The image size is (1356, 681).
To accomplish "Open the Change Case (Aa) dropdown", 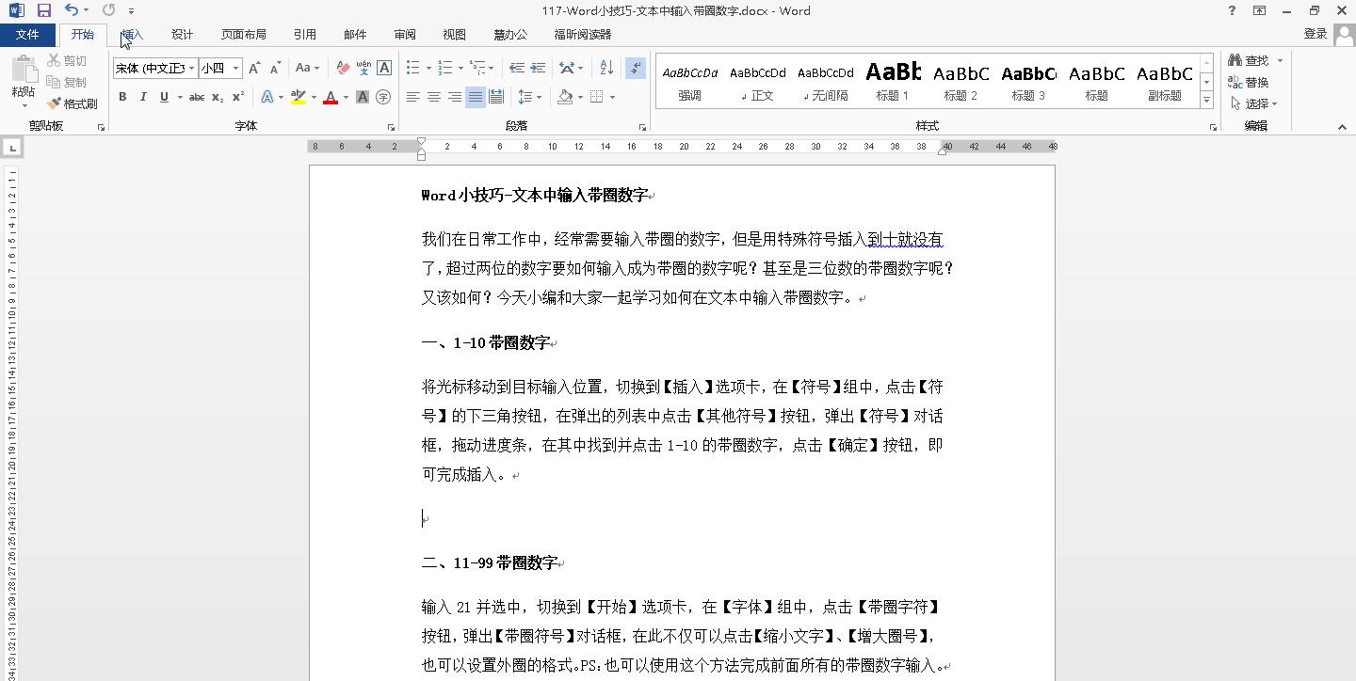I will point(307,68).
